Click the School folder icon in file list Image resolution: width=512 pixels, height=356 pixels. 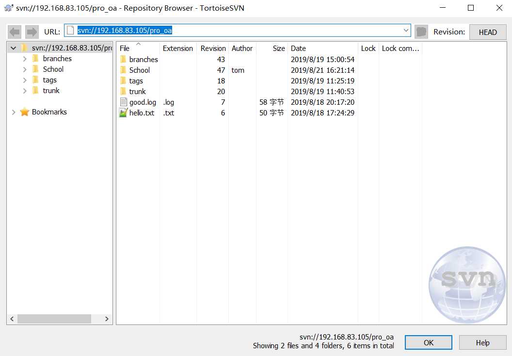click(x=123, y=70)
